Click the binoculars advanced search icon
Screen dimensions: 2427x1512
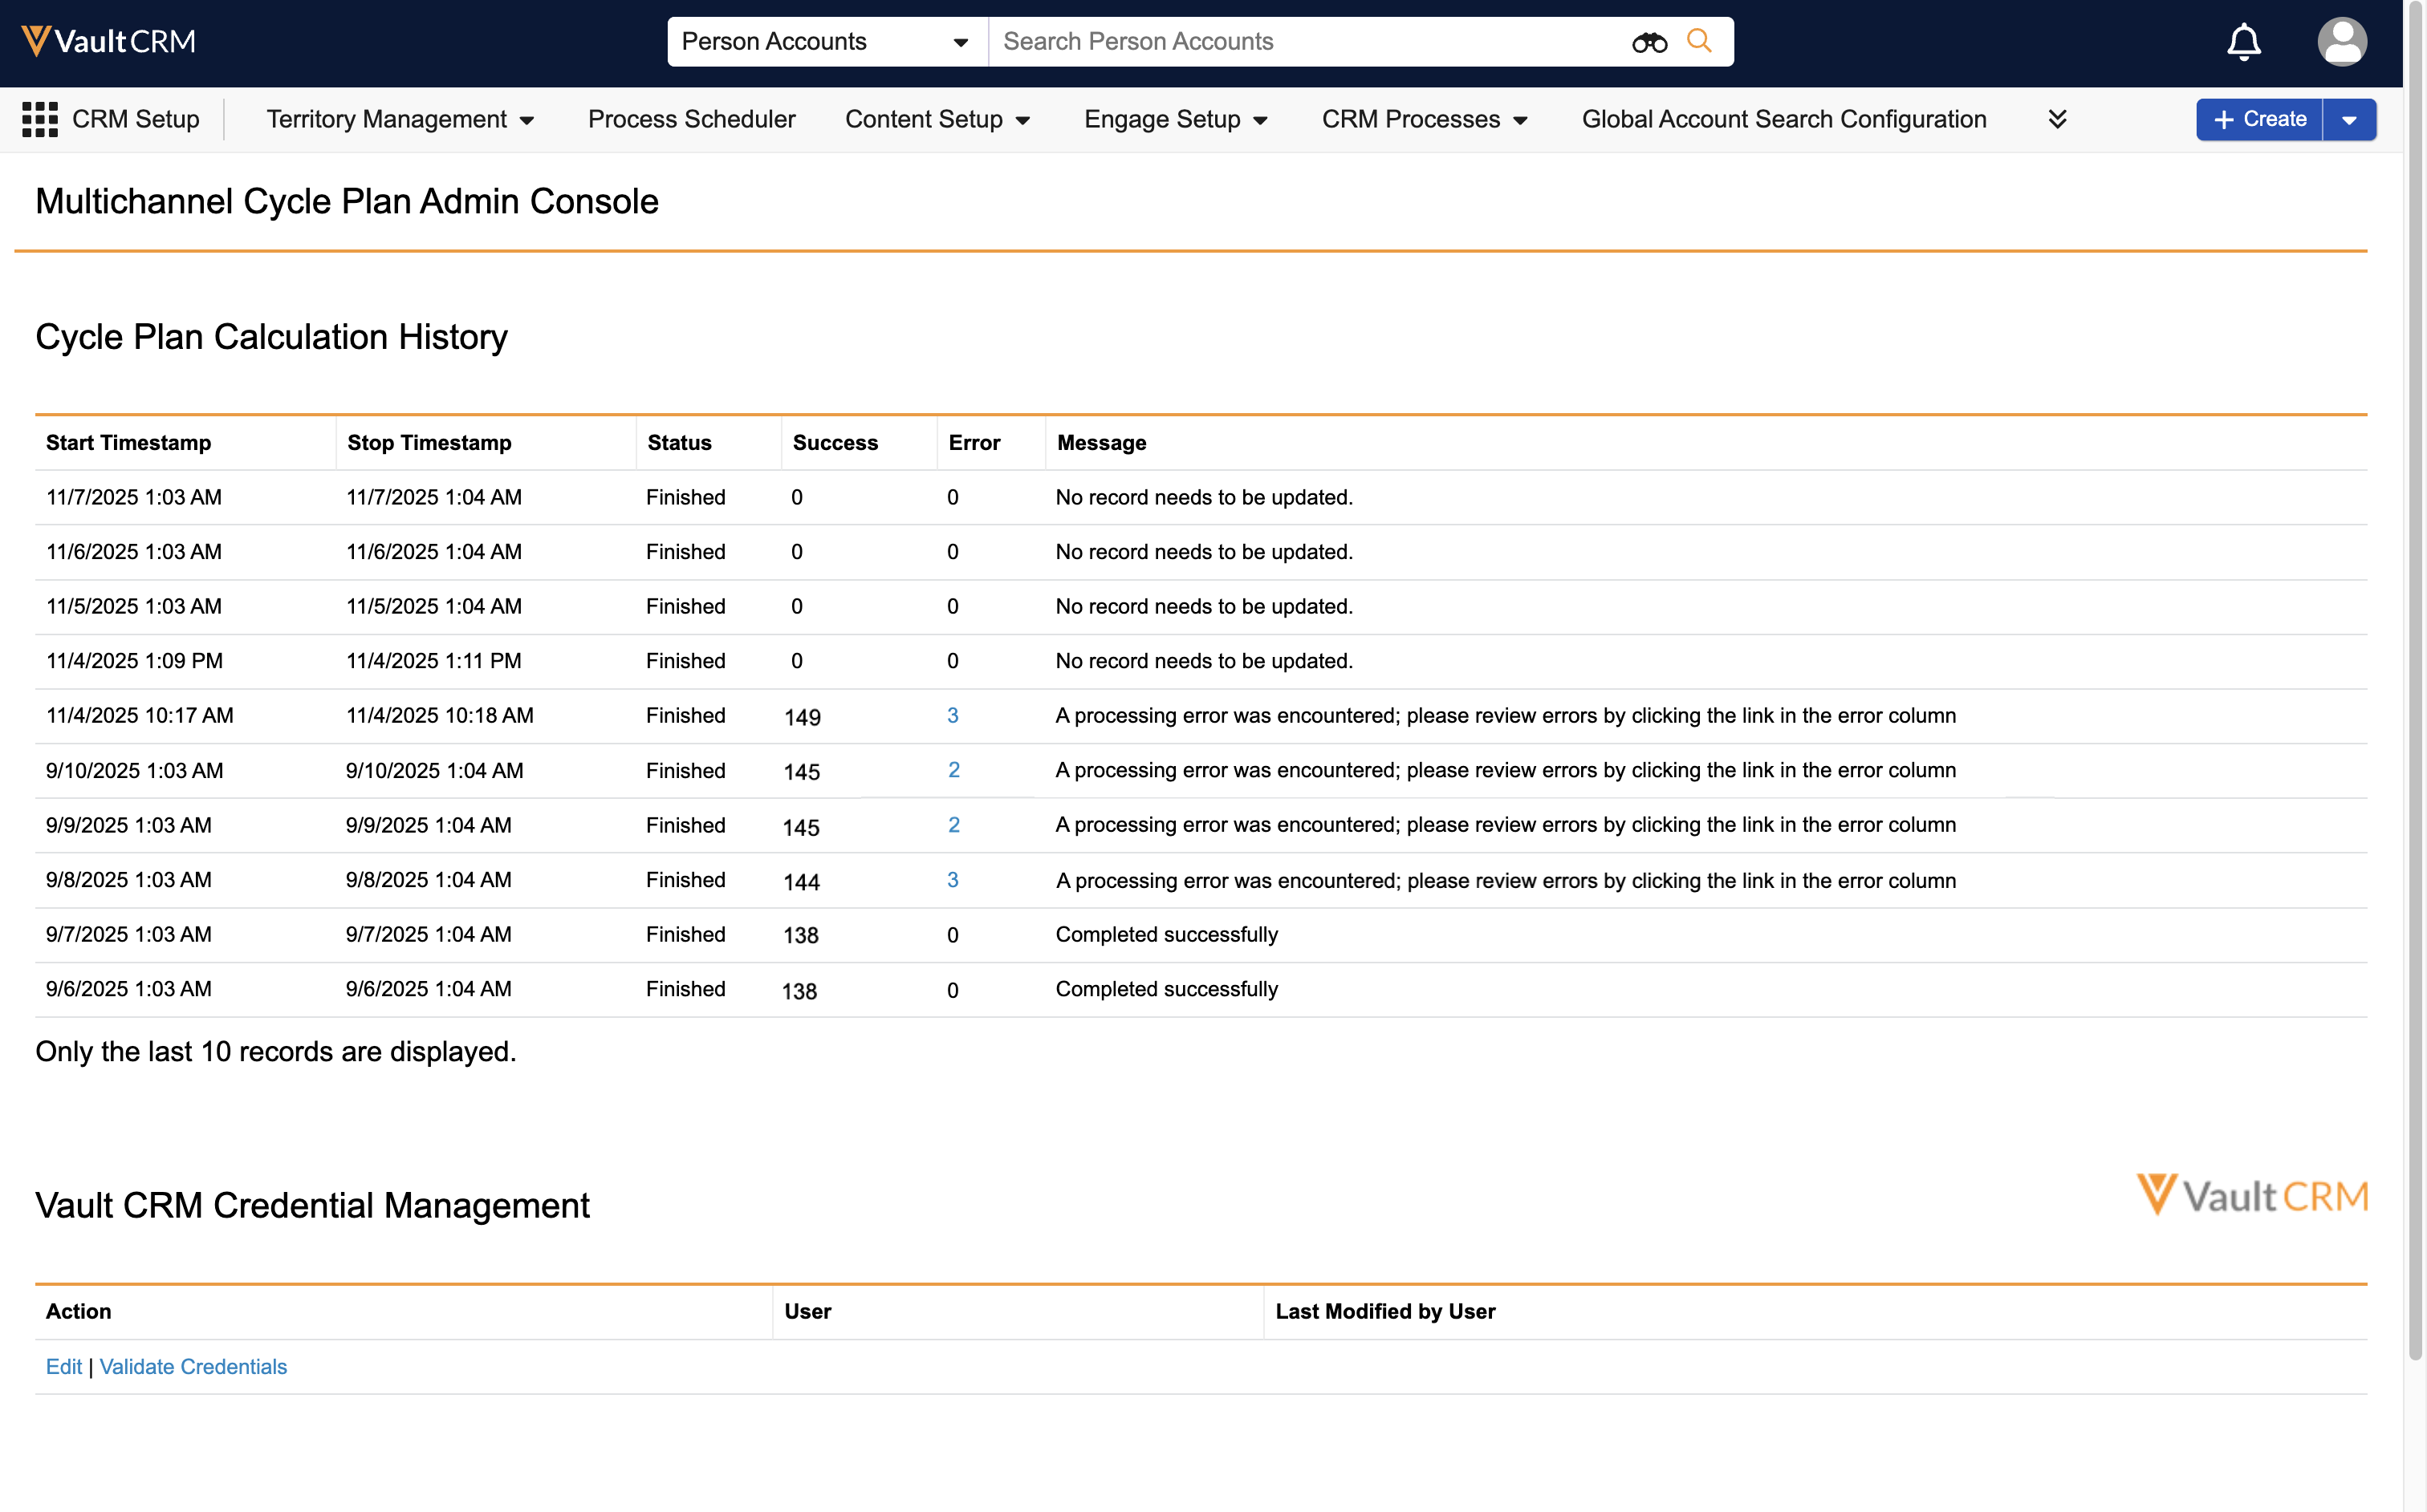1648,42
